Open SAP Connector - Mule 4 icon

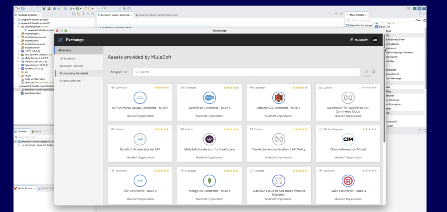140,181
